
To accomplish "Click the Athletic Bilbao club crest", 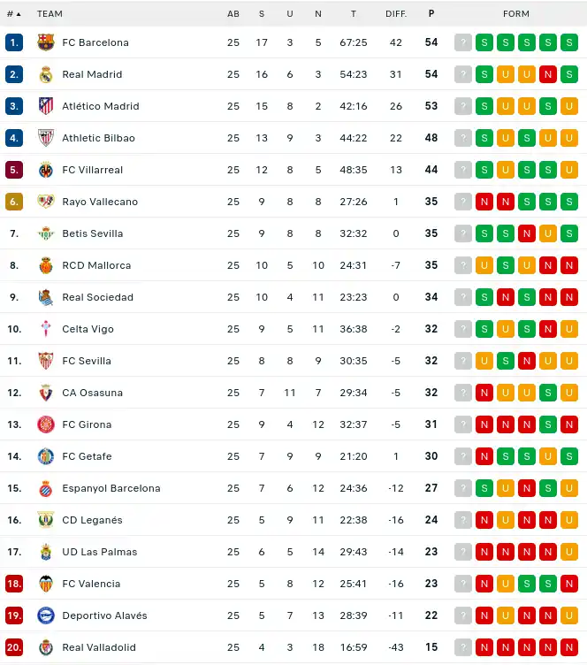I will (x=46, y=138).
